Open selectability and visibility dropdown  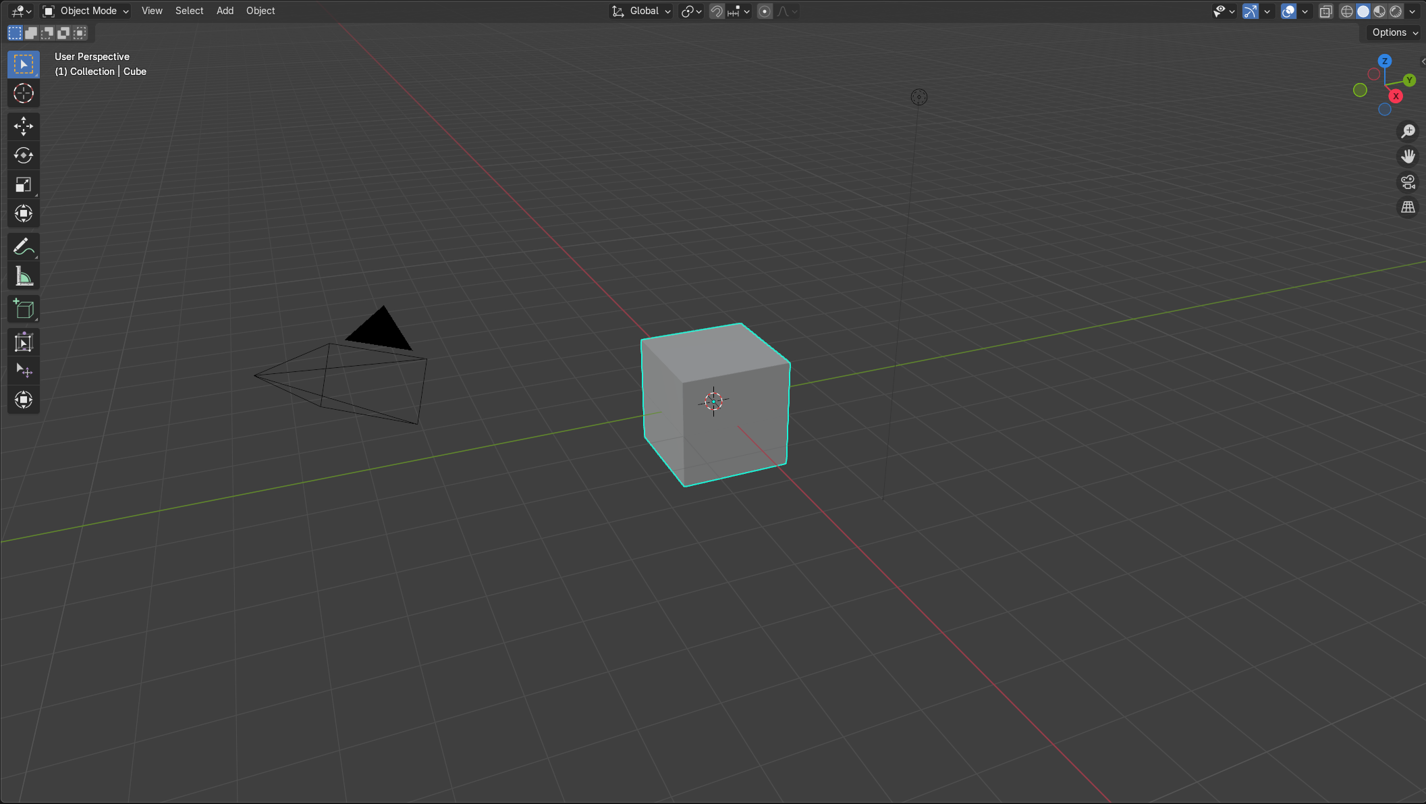pos(1224,11)
